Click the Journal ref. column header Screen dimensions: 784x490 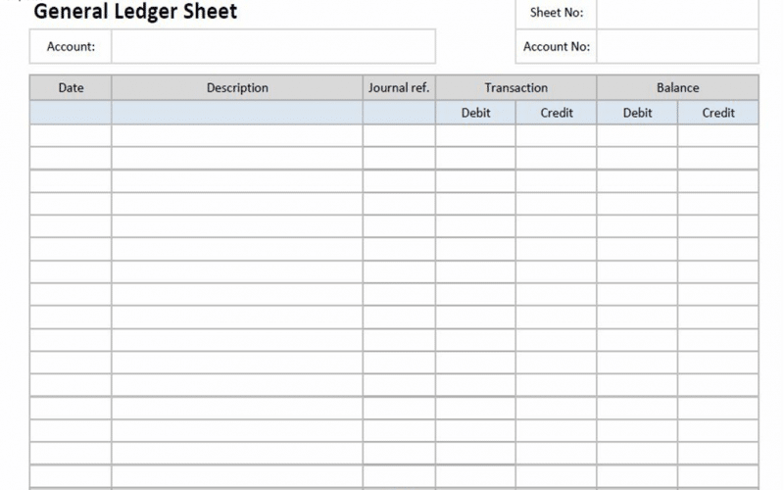click(399, 87)
